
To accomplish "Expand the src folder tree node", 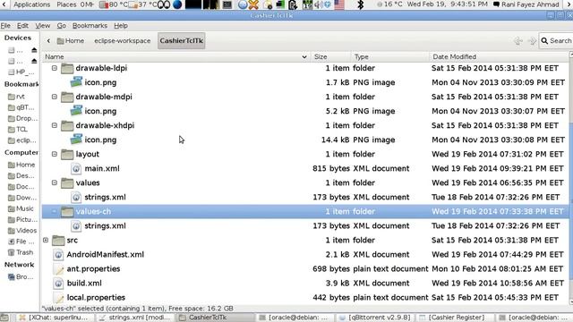I will [x=46, y=241].
